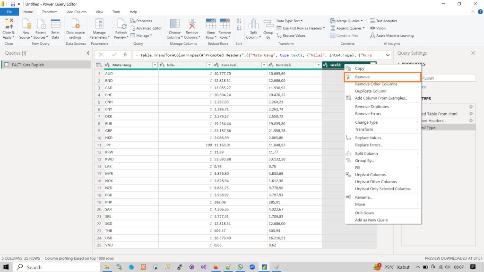
Task: Click Azure Machine Learning icon
Action: tap(391, 35)
